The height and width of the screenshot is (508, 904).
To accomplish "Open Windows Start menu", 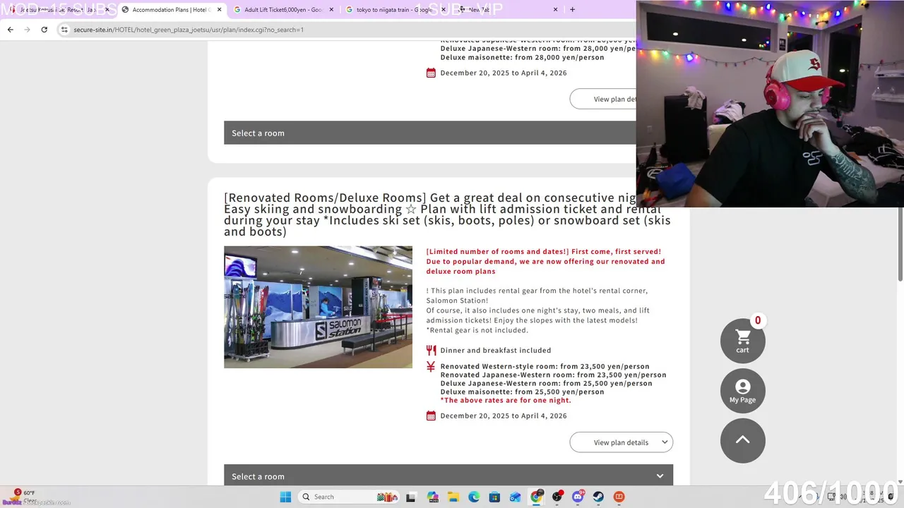I will (x=285, y=497).
